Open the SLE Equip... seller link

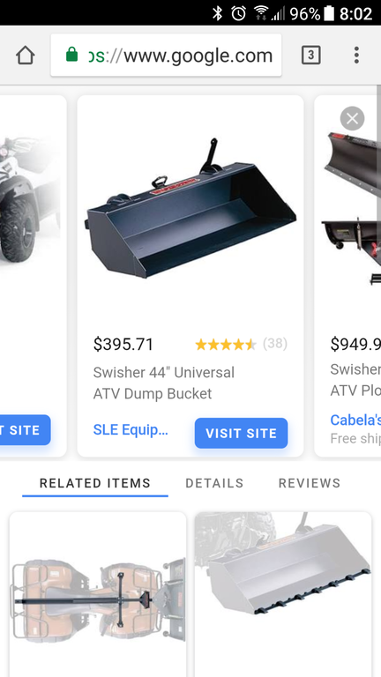(x=131, y=429)
